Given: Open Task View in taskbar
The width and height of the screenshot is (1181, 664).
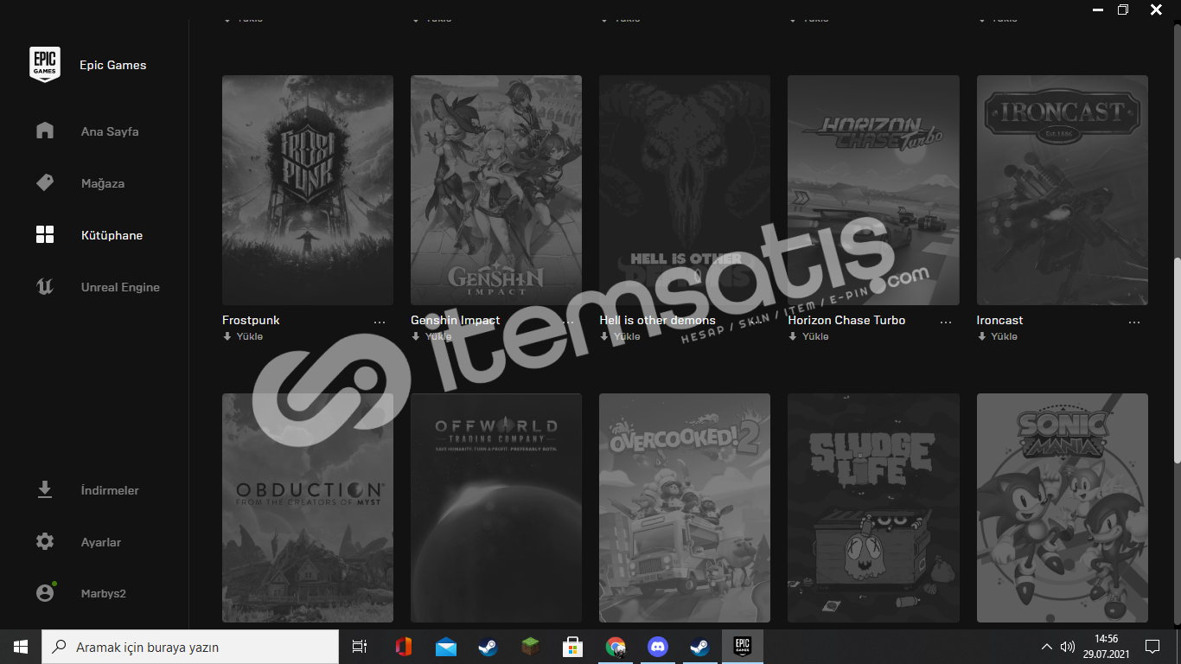Looking at the screenshot, I should click(x=360, y=647).
